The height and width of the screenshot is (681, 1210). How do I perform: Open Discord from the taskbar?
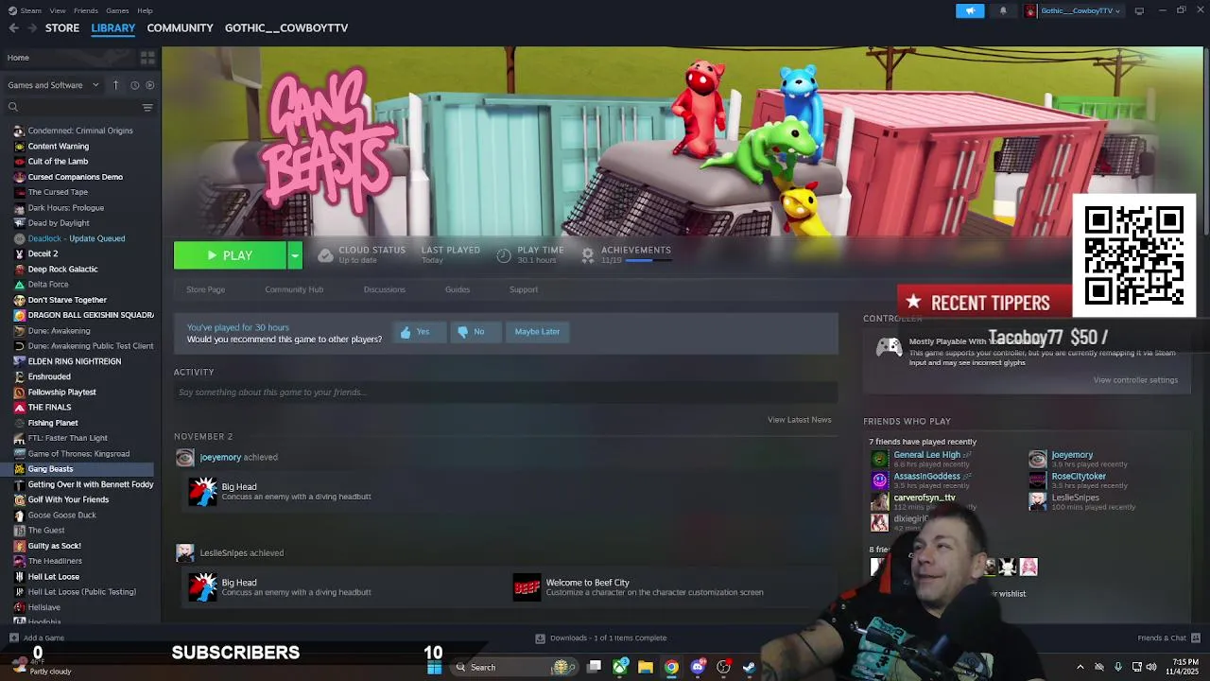point(698,668)
